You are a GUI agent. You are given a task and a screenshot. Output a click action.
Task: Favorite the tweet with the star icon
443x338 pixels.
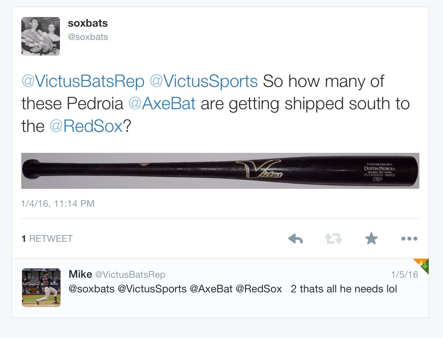click(371, 238)
